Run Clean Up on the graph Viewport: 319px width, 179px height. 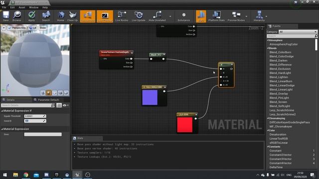(x=72, y=16)
